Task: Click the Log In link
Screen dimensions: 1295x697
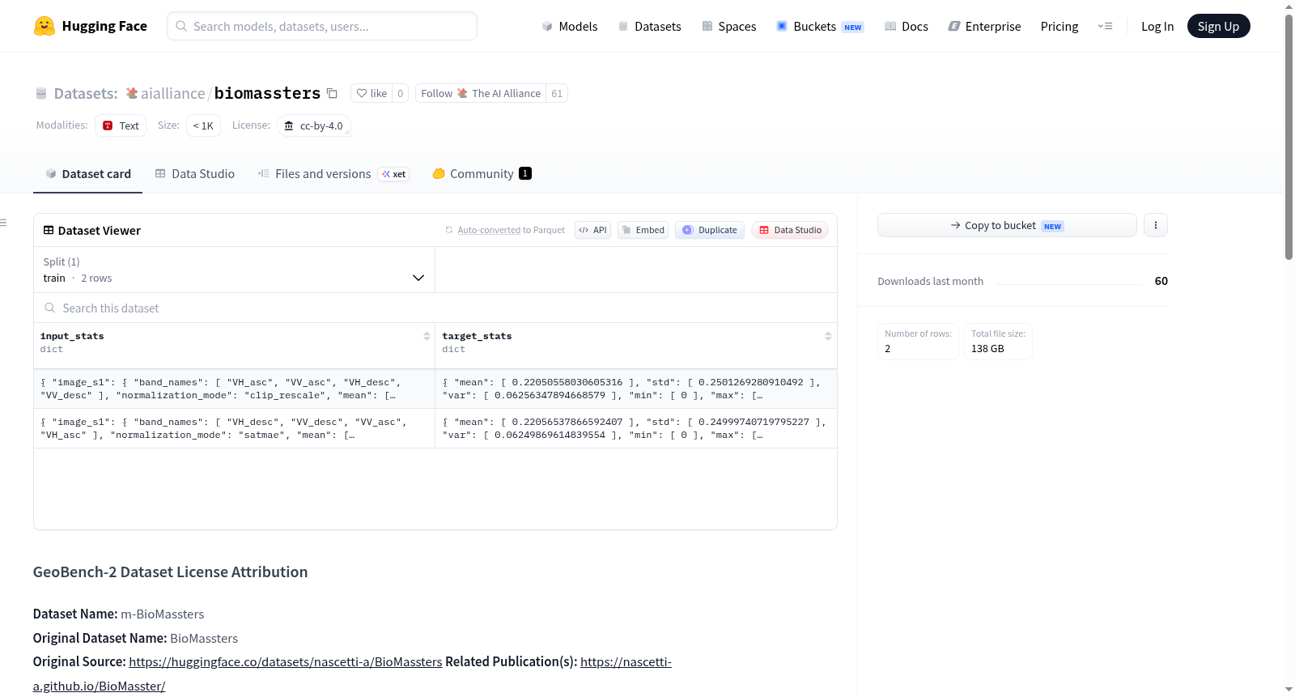Action: (1157, 26)
